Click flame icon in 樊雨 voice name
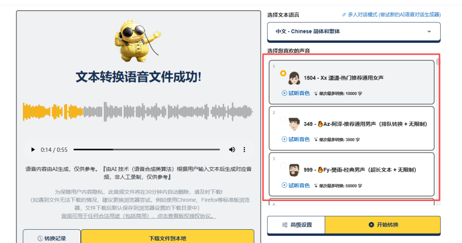This screenshot has width=462, height=243. pos(320,170)
